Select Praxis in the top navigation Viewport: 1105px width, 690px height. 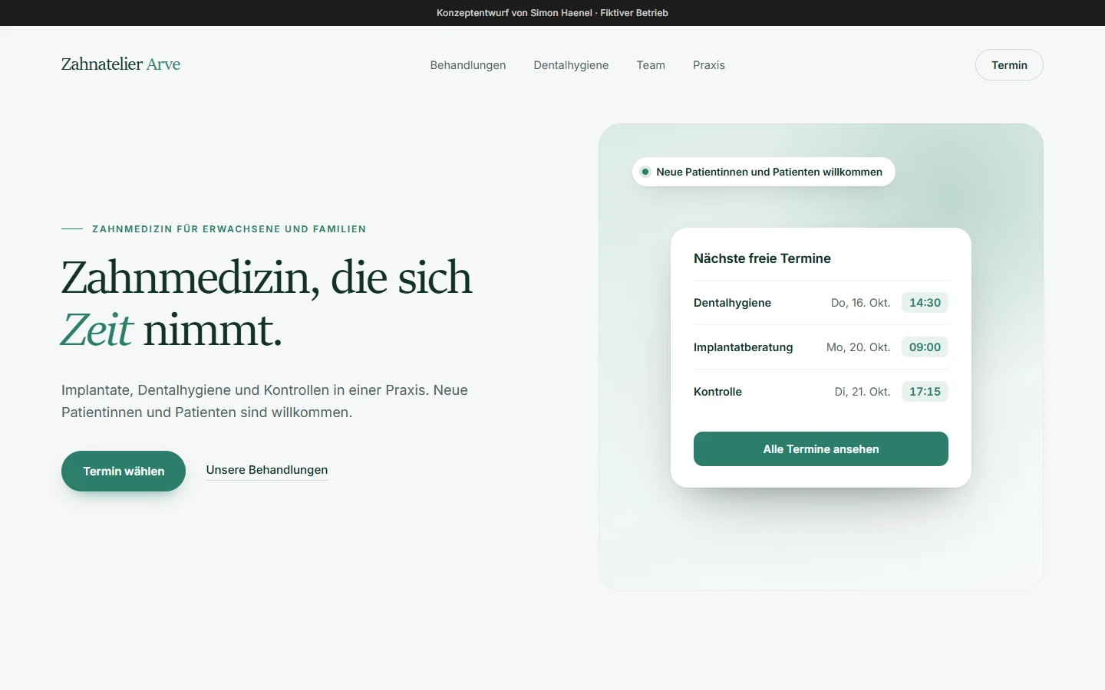709,65
